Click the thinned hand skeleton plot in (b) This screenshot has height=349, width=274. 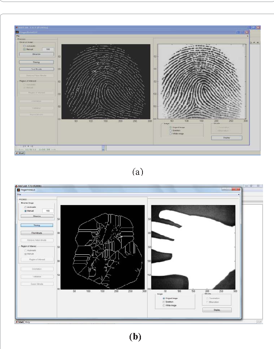(103, 247)
